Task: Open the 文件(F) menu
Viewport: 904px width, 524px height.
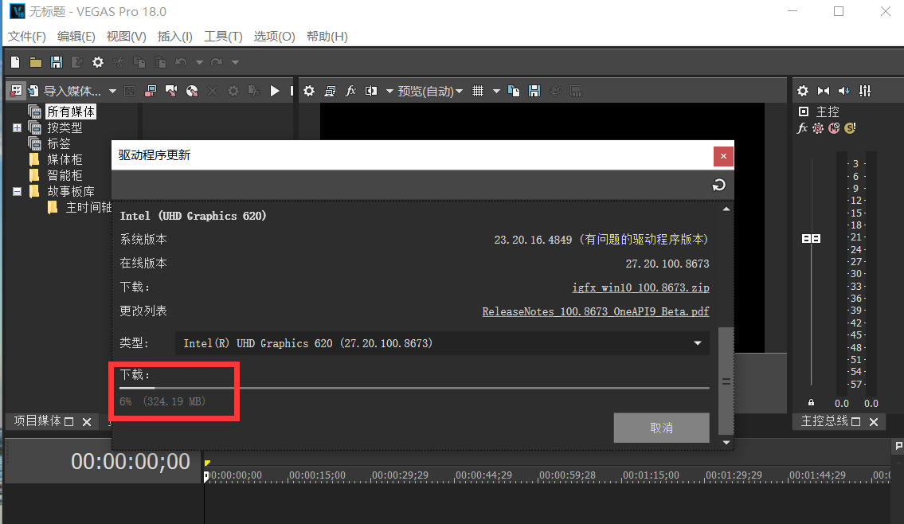Action: (26, 37)
